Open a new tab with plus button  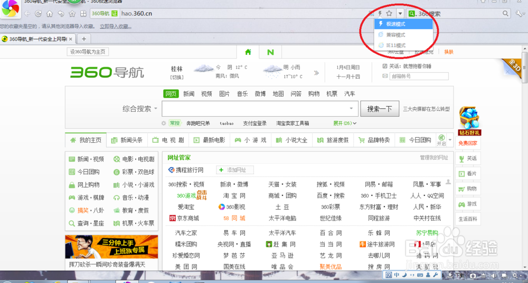pyautogui.click(x=84, y=39)
